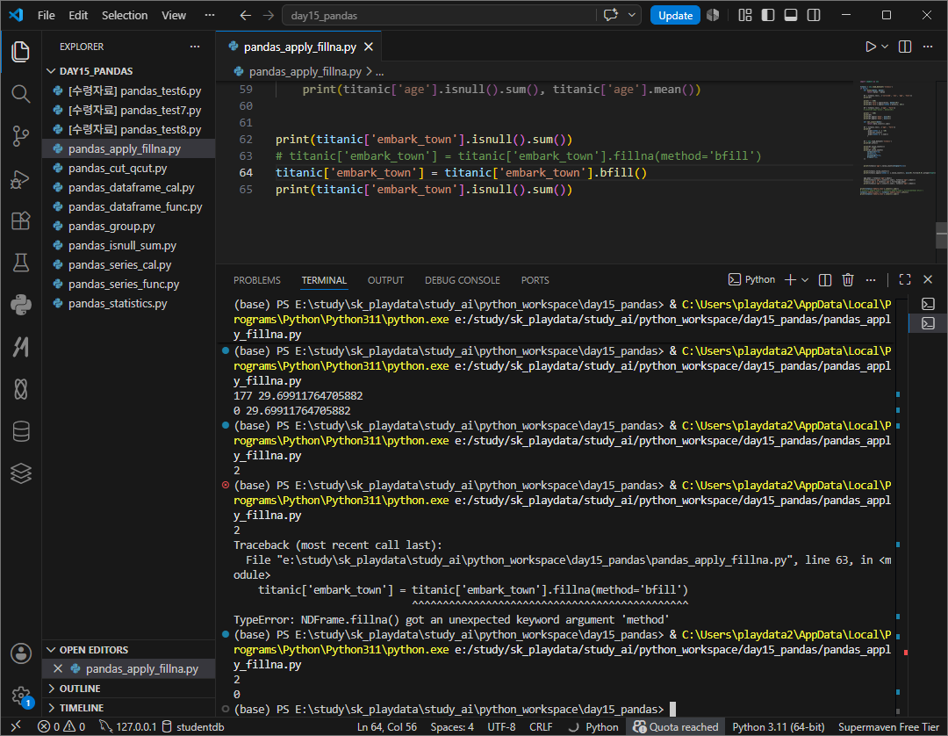Open Run and Debug view
948x736 pixels.
pos(20,179)
